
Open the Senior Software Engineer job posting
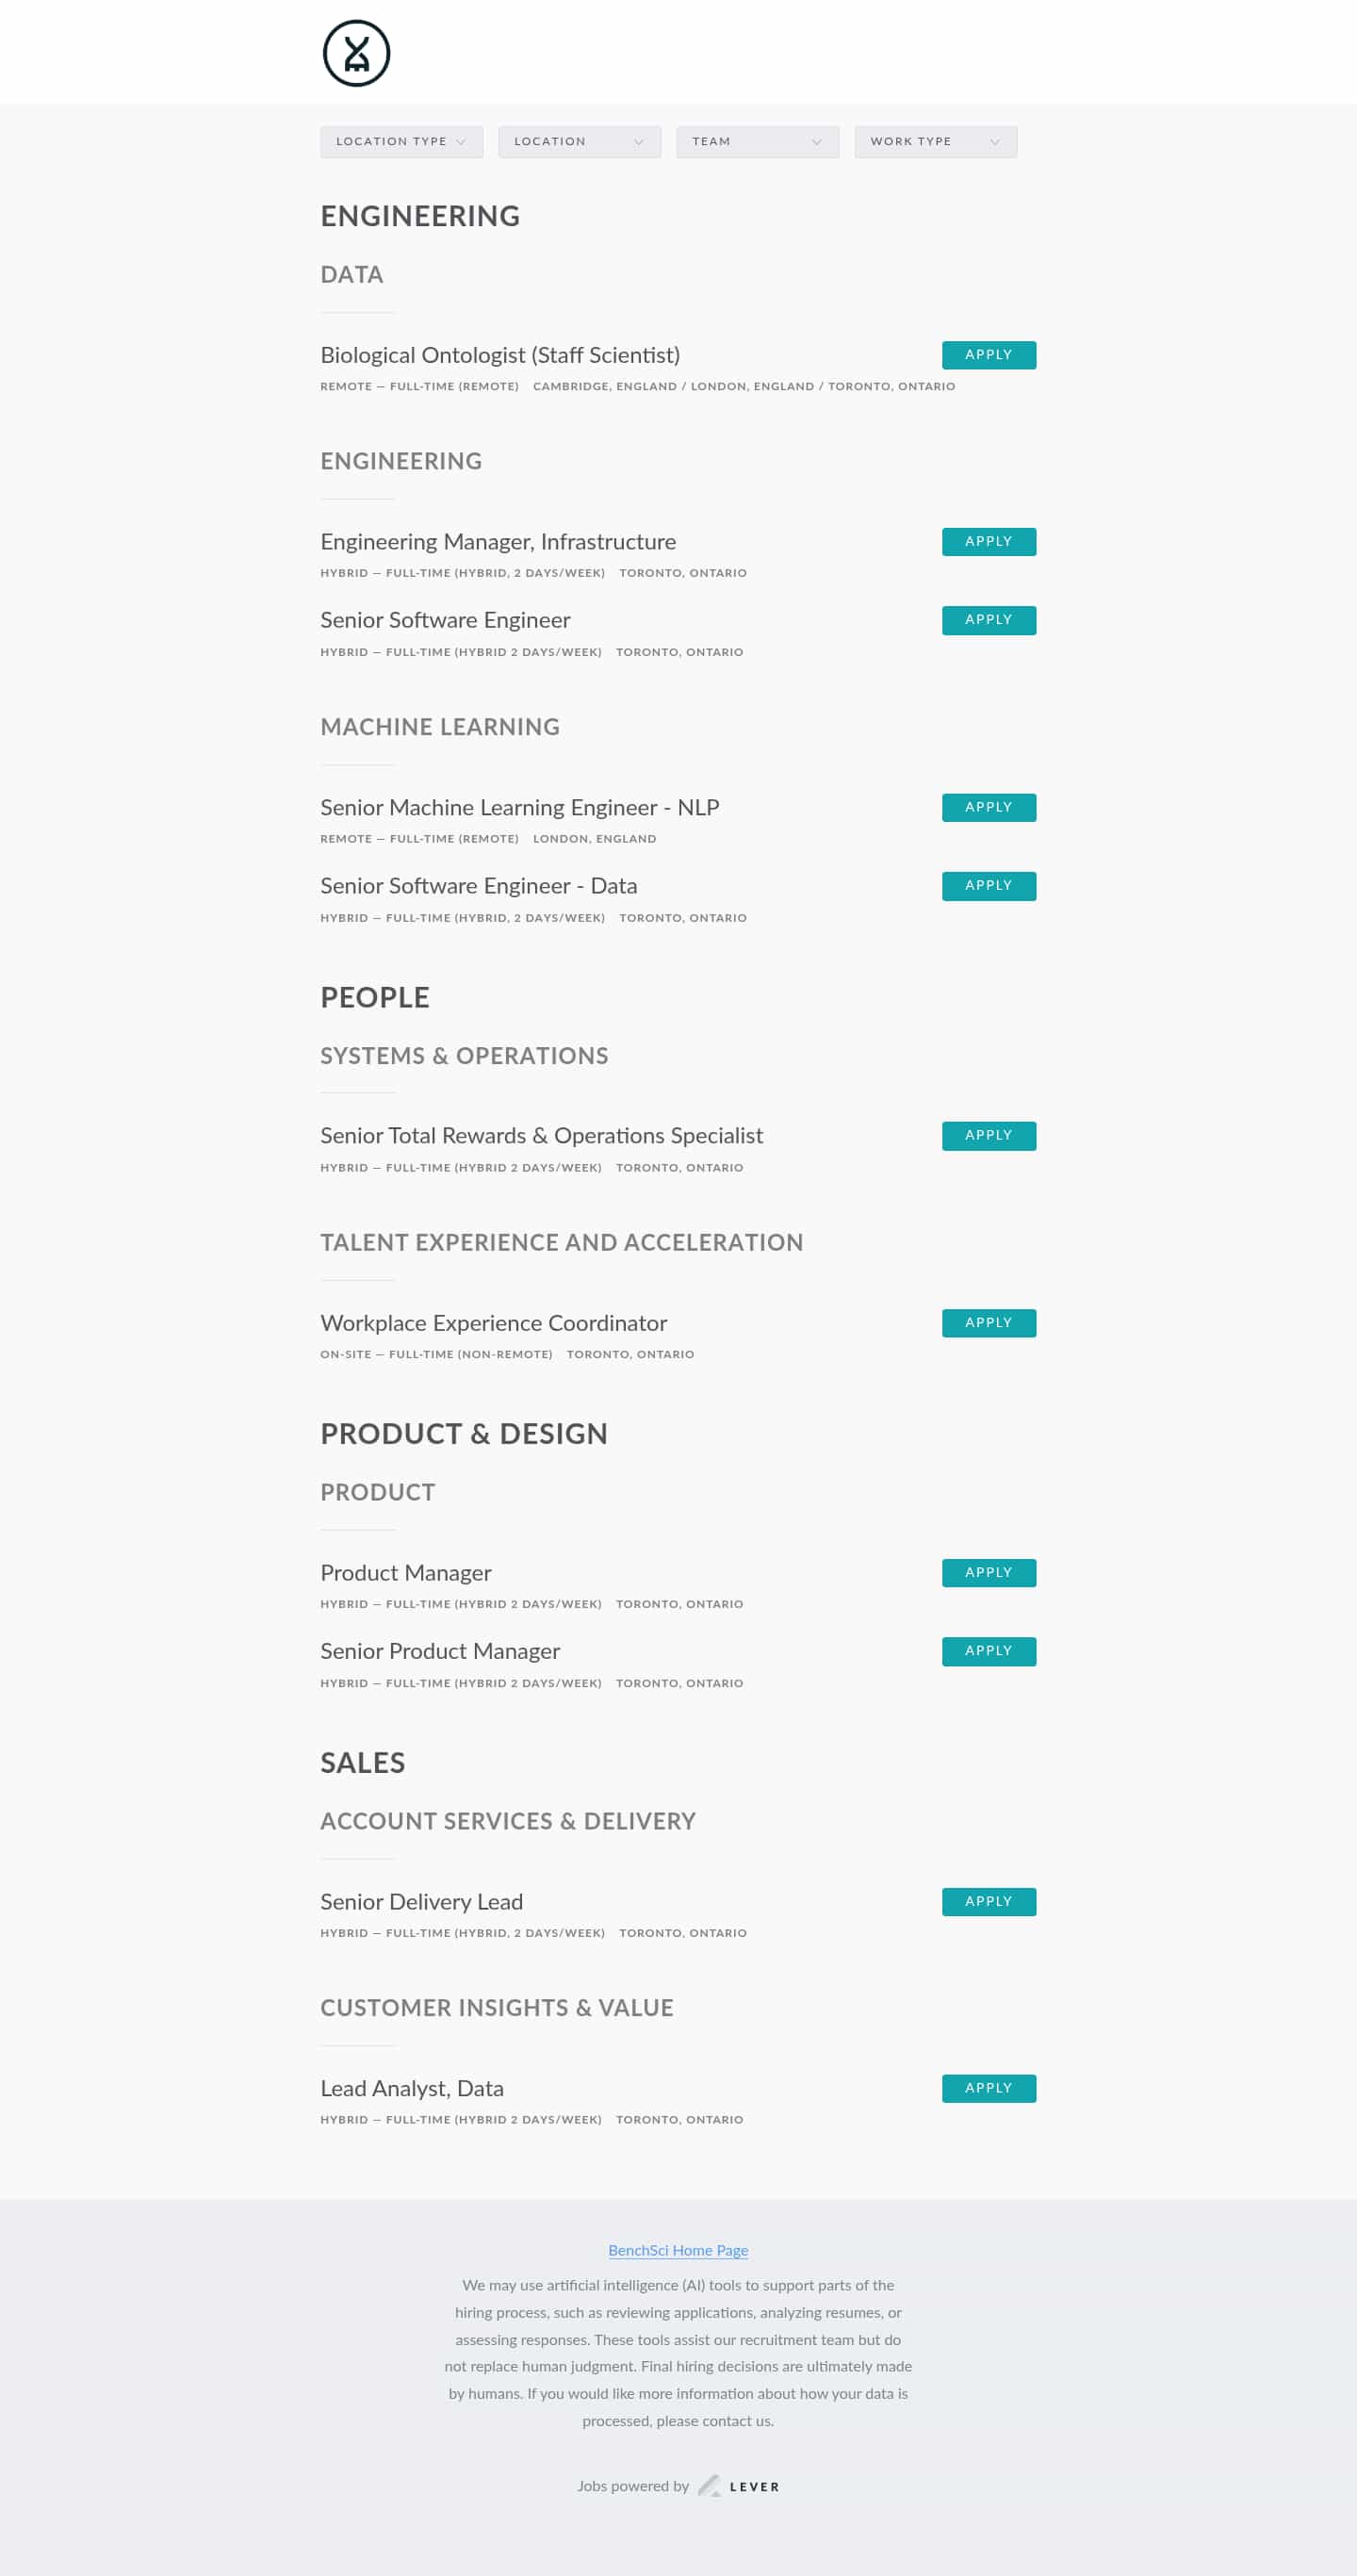tap(445, 620)
